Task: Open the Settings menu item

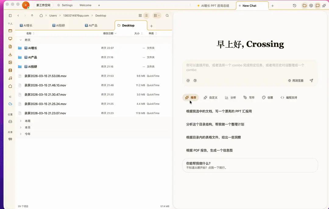Action: pyautogui.click(x=65, y=5)
